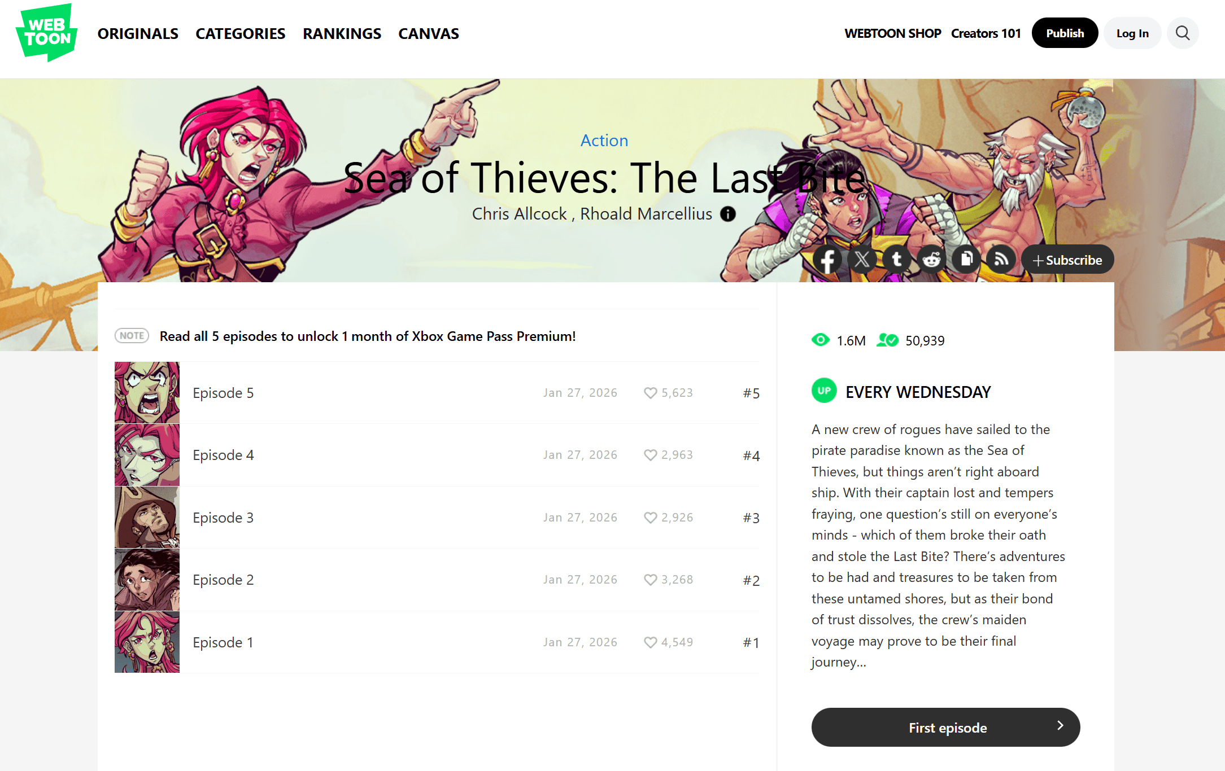Click the Publish button
This screenshot has height=771, width=1225.
1065,33
